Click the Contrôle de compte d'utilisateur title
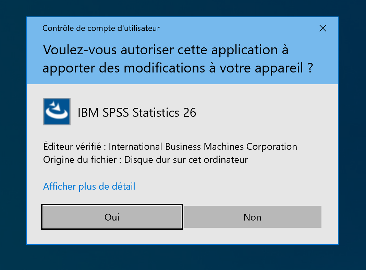 point(101,29)
